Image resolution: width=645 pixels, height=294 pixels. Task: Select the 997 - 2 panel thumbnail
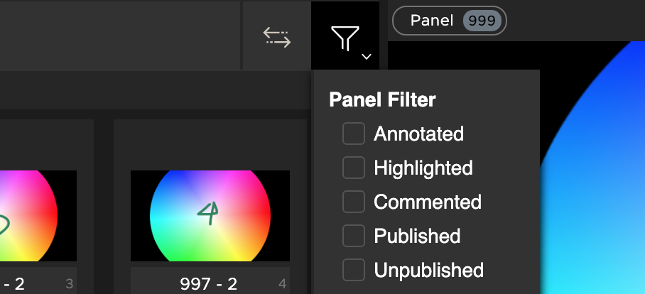[x=210, y=215]
